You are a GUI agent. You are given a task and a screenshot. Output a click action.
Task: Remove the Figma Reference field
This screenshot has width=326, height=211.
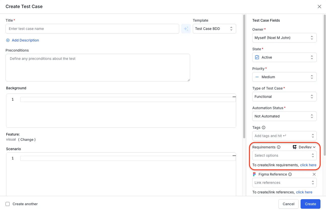pyautogui.click(x=314, y=174)
